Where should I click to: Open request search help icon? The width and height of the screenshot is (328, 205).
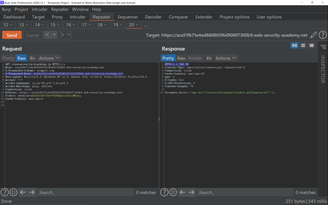pos(4,192)
